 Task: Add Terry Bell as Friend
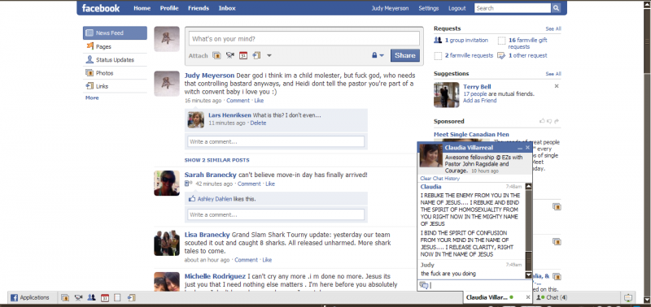coord(479,101)
